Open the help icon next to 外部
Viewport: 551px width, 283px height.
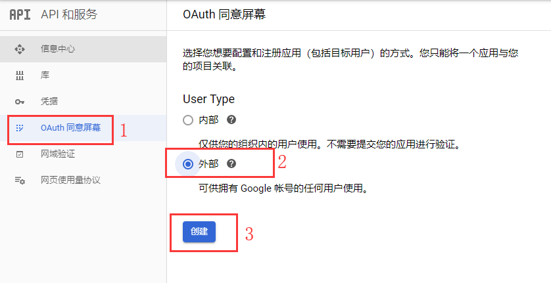coord(231,163)
